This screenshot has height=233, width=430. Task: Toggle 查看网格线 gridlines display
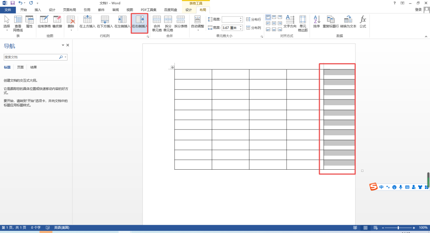[18, 24]
